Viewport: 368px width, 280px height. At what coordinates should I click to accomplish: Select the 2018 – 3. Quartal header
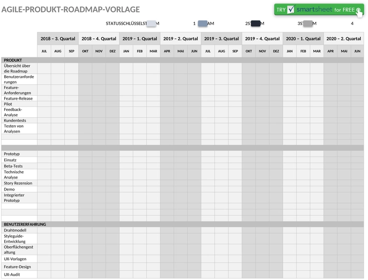click(x=57, y=39)
